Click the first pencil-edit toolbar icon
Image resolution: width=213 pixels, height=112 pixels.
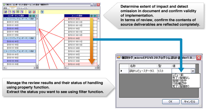click(5, 12)
